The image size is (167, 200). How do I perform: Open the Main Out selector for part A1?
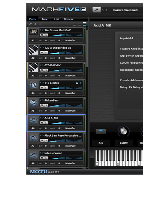tap(70, 40)
